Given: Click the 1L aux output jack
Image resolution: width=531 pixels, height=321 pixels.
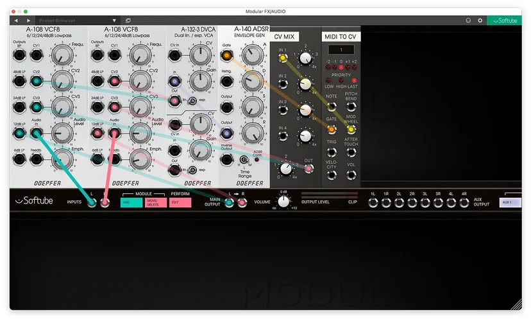Looking at the screenshot, I should (x=373, y=203).
